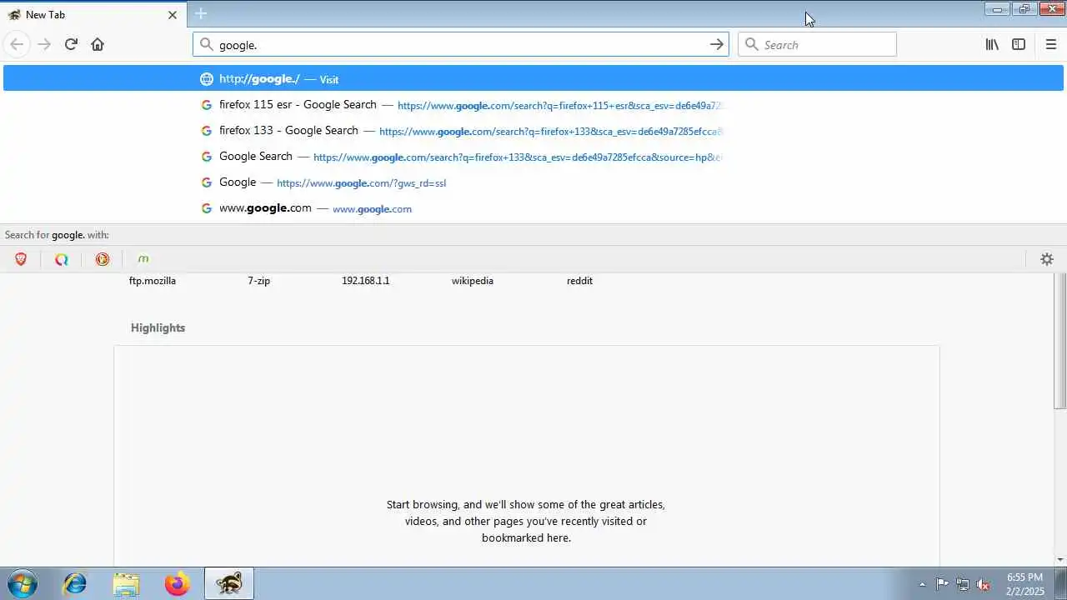Launch Firefox from the taskbar
Viewport: 1067px width, 600px height.
pyautogui.click(x=177, y=584)
